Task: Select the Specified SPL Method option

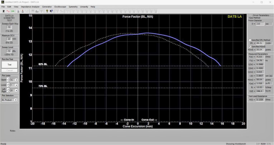Action: [x=250, y=40]
